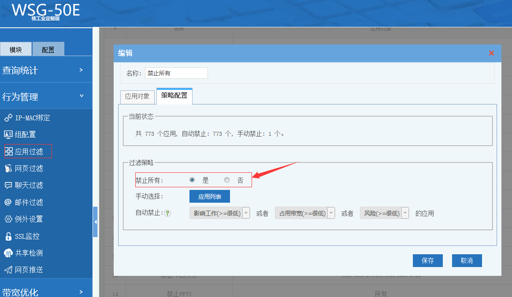Image resolution: width=512 pixels, height=297 pixels.
Task: Collapse the sidebar using the arrow handle
Action: (x=95, y=222)
